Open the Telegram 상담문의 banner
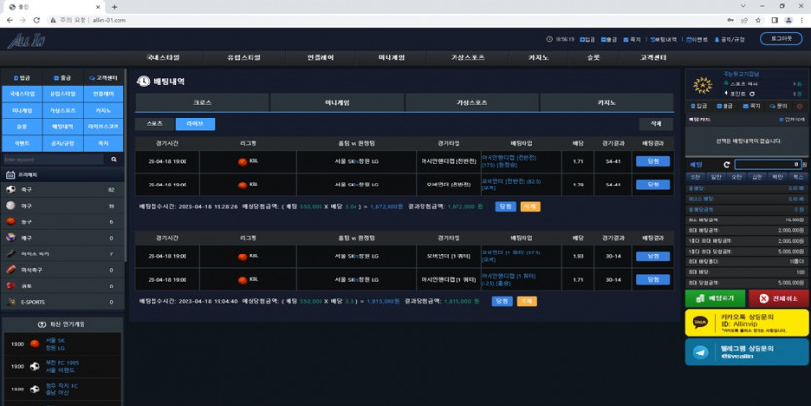This screenshot has width=811, height=406. click(747, 353)
